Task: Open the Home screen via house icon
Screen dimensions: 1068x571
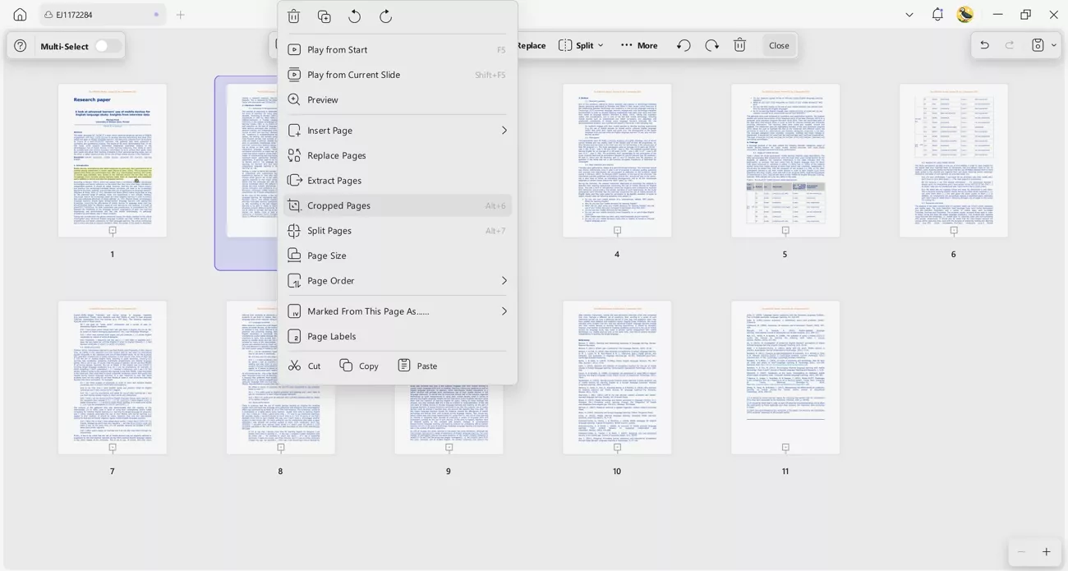Action: 18,14
